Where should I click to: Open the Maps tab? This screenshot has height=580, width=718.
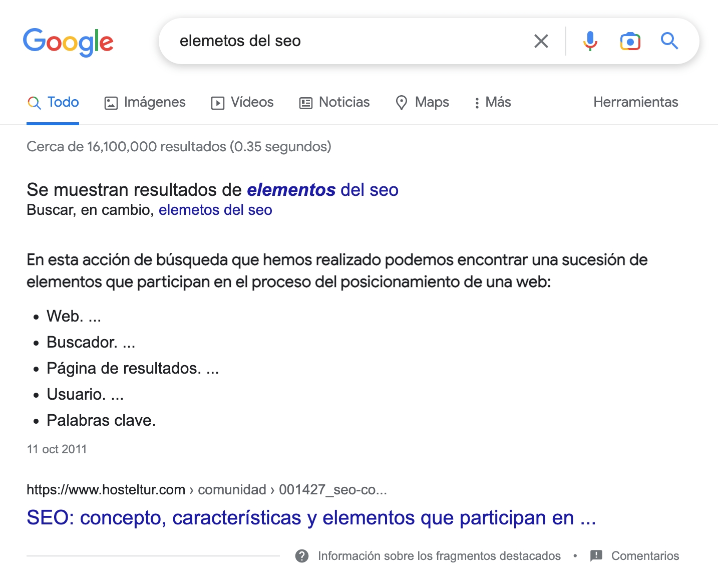coord(422,102)
